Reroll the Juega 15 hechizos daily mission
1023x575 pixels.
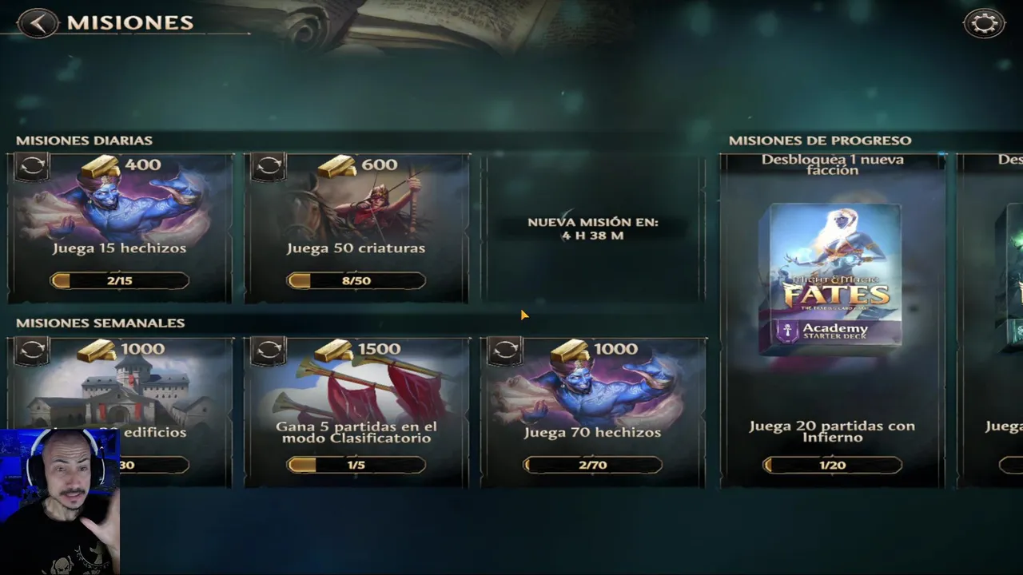(32, 166)
